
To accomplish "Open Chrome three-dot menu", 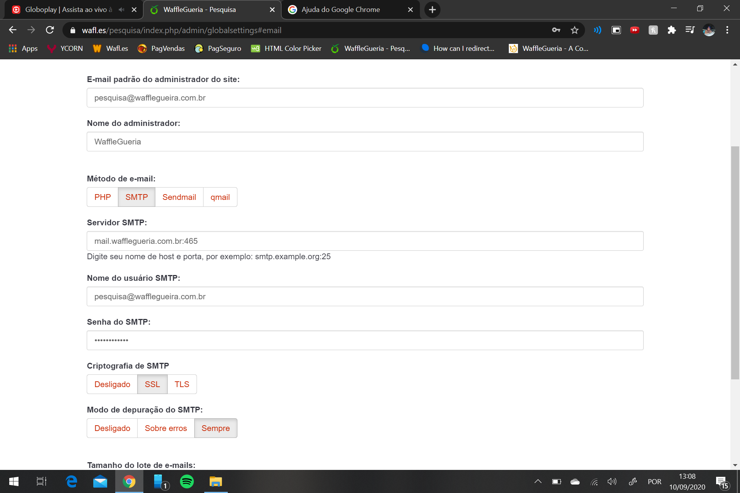I will tap(727, 30).
